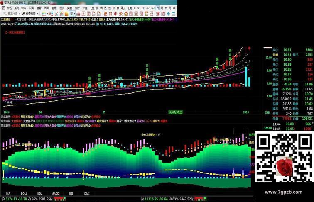
Task: Click the red crossed-box icon before speaker
Action: tap(110, 14)
